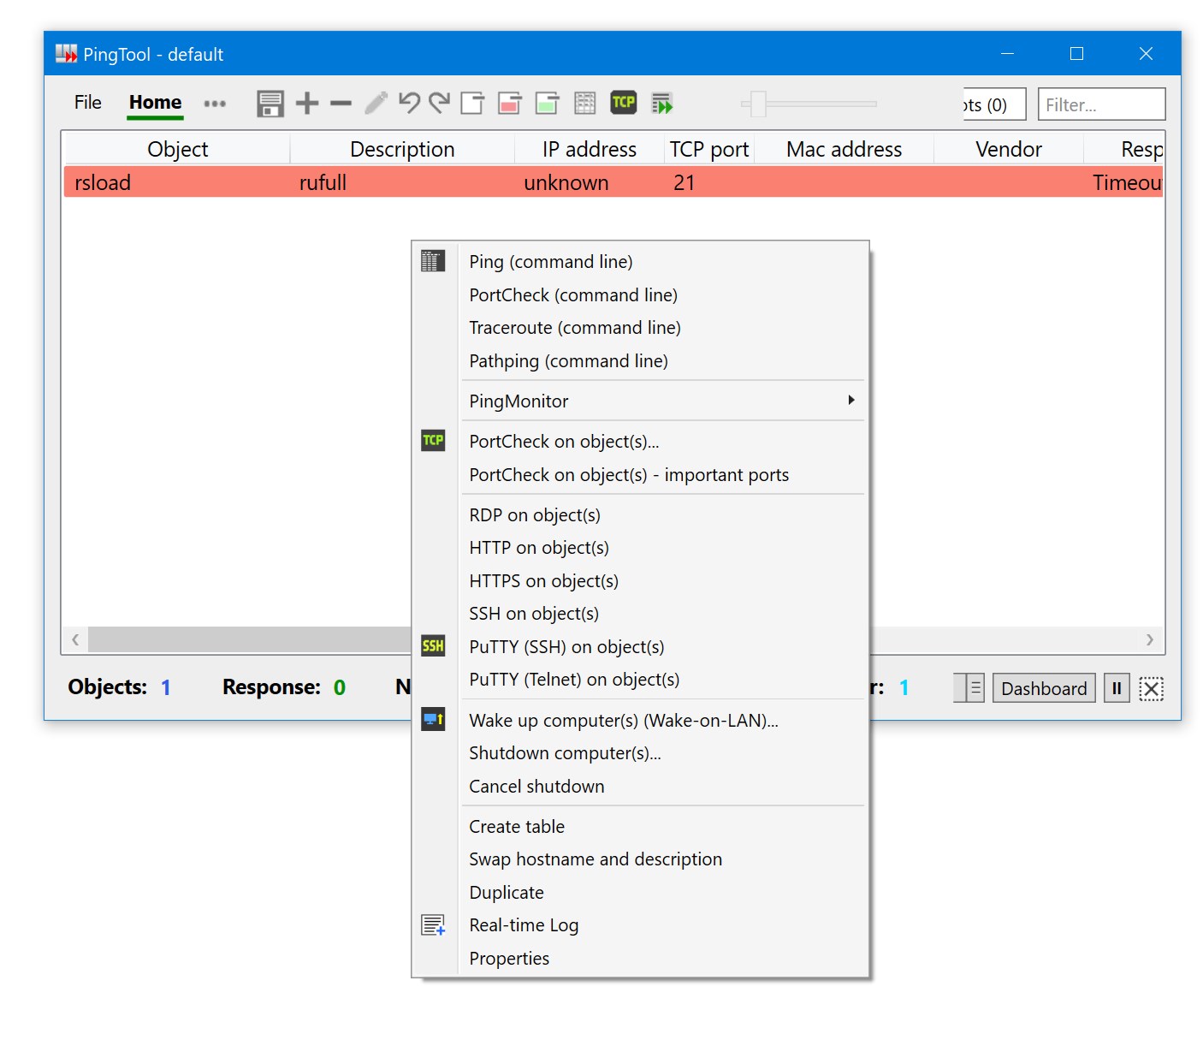Undo the last change
Screen dimensions: 1203x1040
409,103
